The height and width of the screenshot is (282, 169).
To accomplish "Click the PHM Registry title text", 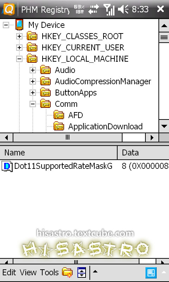I will (x=45, y=10).
